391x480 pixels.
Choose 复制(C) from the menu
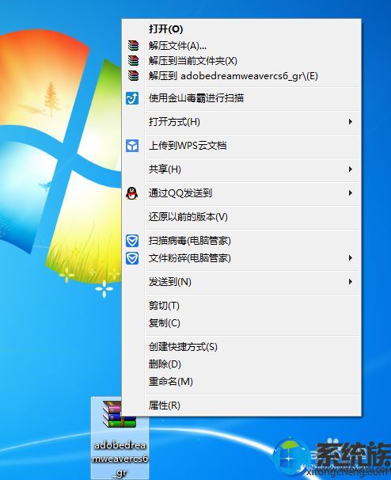[241, 323]
